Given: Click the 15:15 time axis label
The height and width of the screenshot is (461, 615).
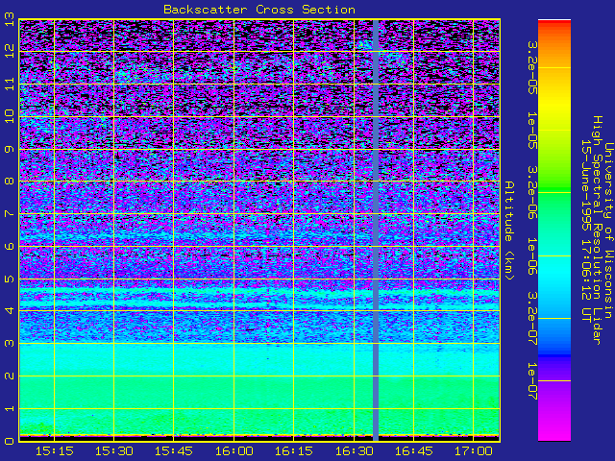Looking at the screenshot, I should tap(54, 451).
